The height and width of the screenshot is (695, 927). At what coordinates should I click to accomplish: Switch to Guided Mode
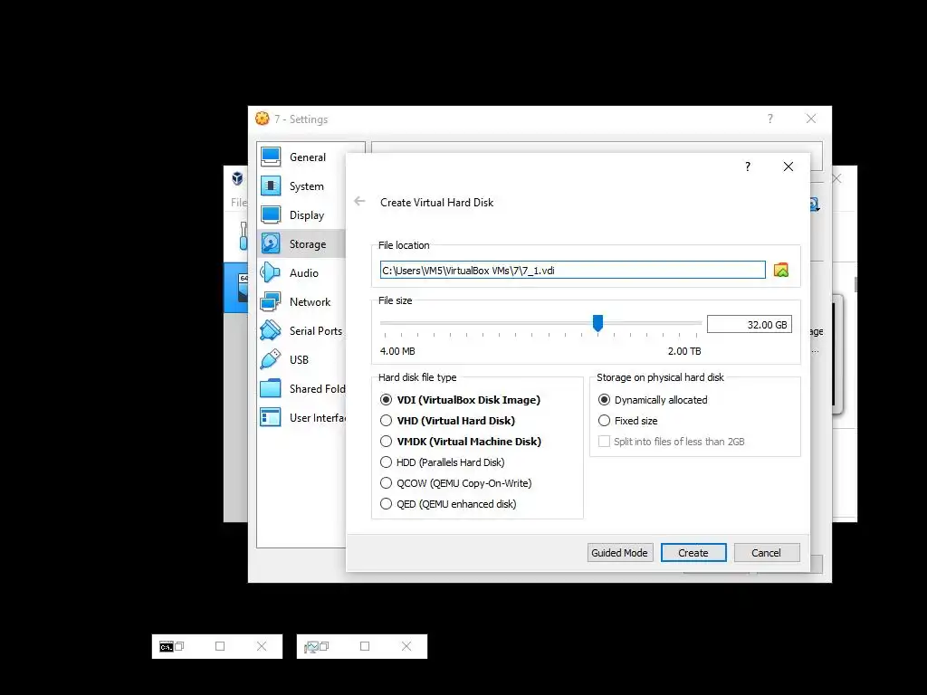tap(619, 553)
